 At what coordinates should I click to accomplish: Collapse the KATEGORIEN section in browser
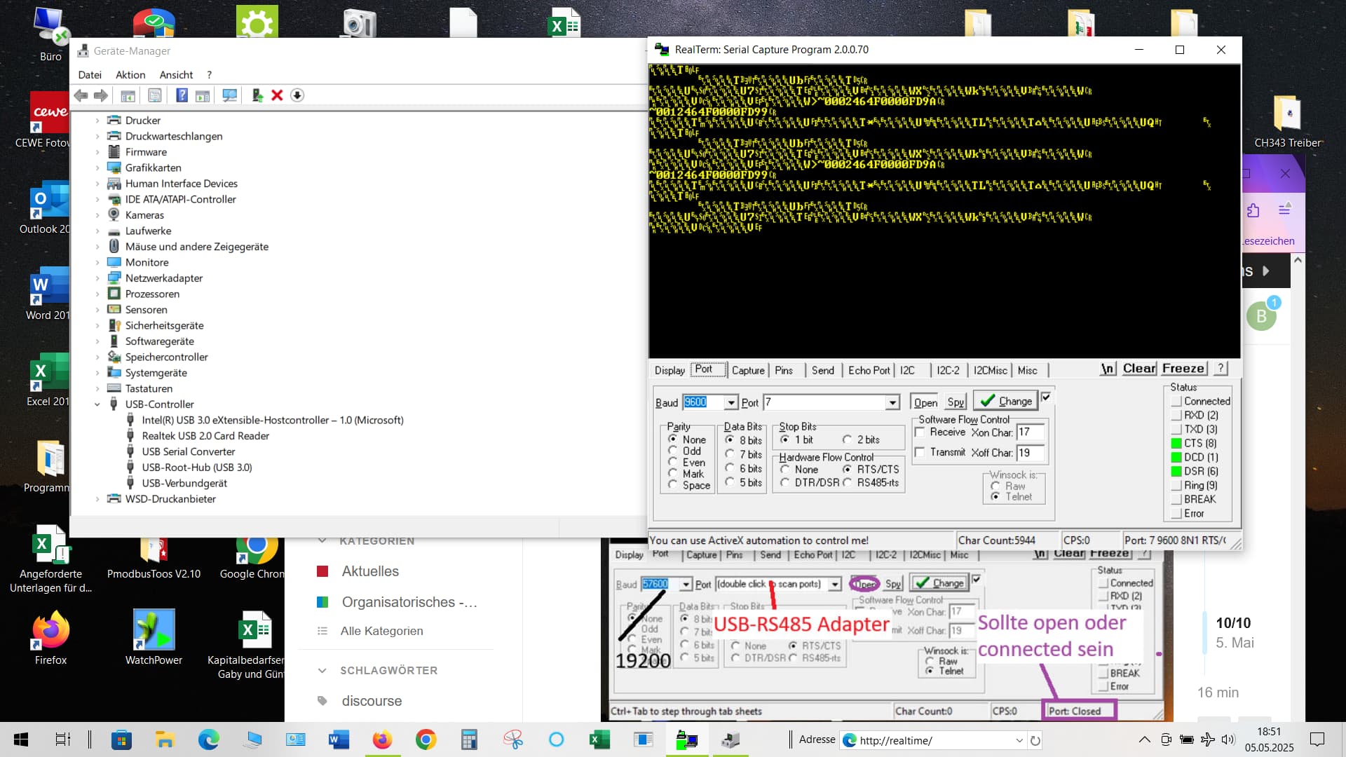pos(322,540)
